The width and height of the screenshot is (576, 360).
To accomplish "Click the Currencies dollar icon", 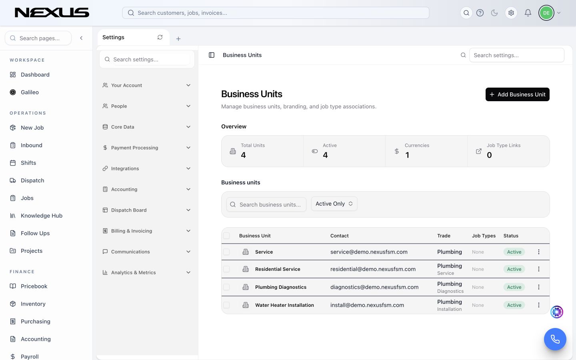I will (396, 151).
